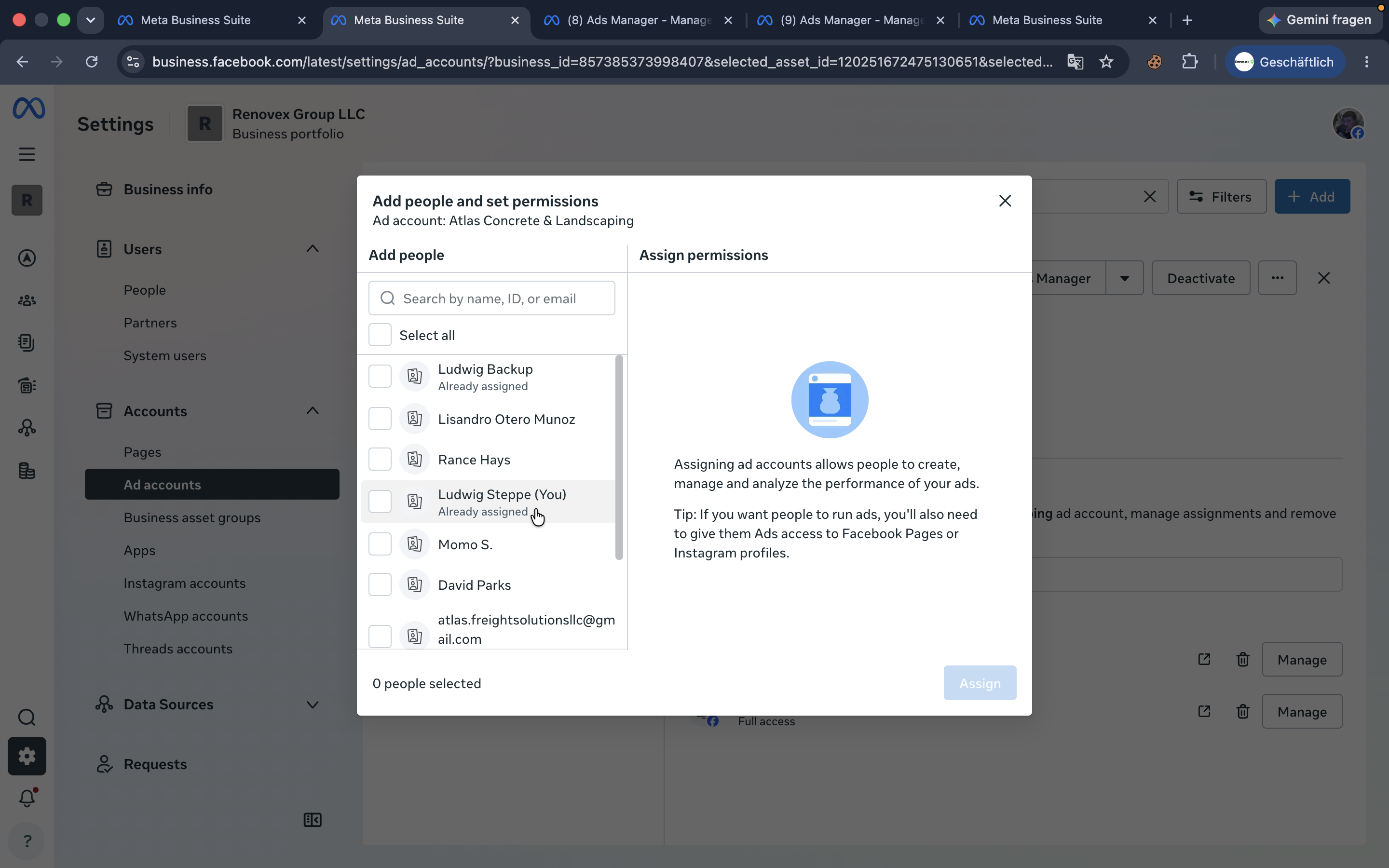Collapse the Users section chevron
1389x868 pixels.
(312, 248)
